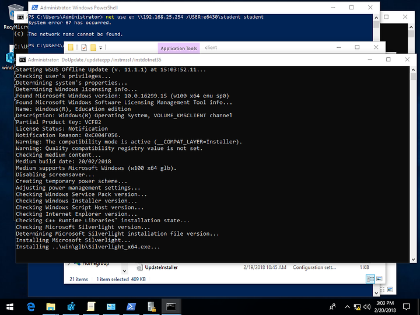Open the volume control tray icon
Screen dimensions: 420x315
coord(367,307)
